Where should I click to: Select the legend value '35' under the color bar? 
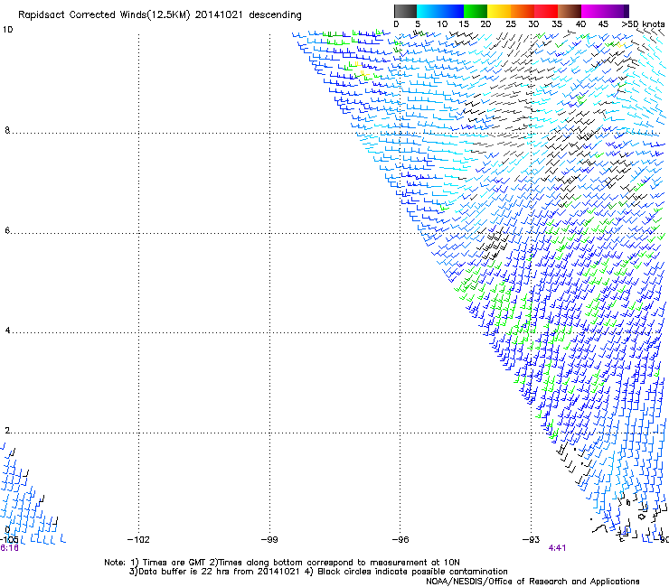(557, 23)
